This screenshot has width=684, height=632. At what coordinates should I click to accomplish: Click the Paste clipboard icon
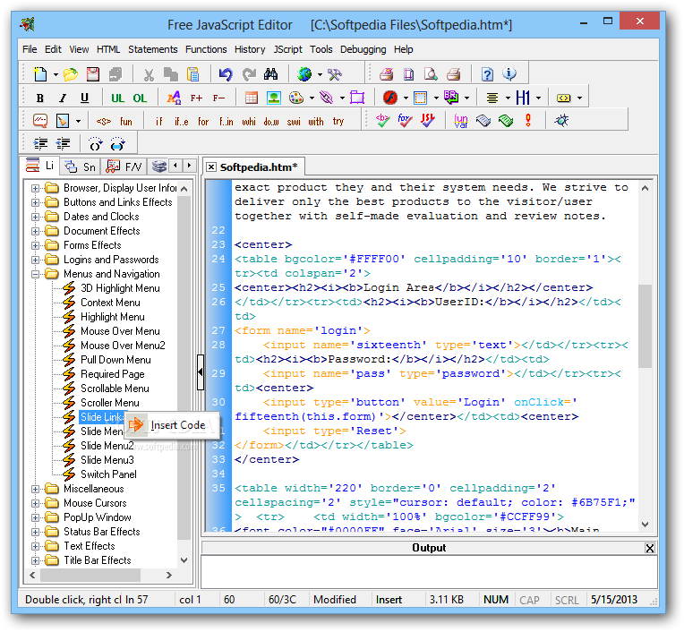[192, 74]
